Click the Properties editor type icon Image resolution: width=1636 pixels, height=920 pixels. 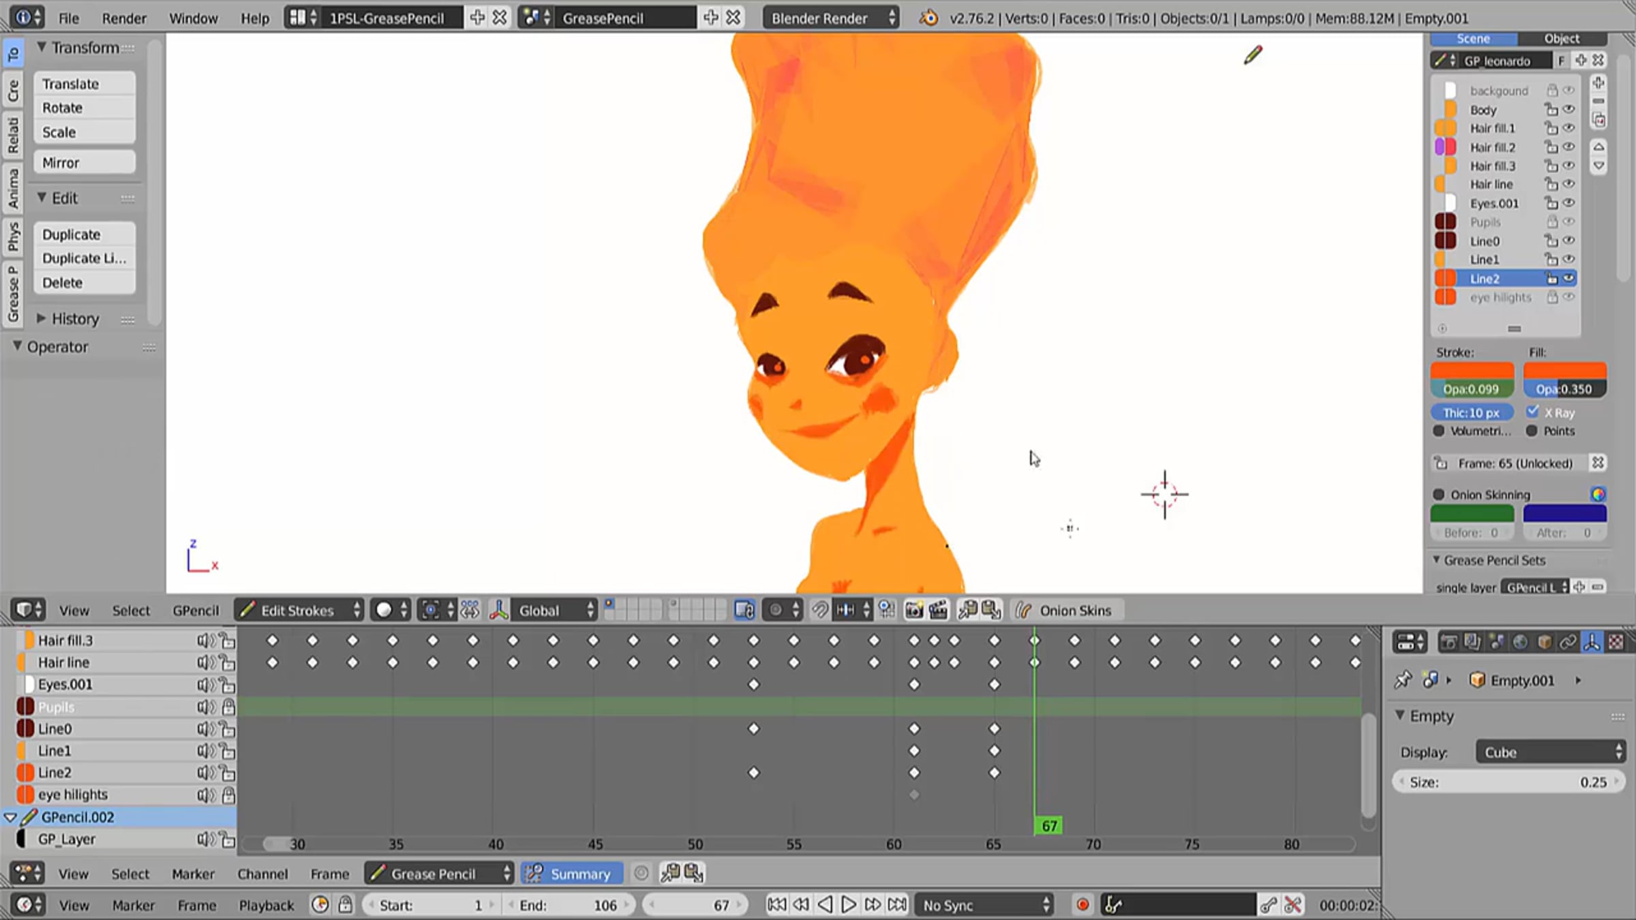(x=1410, y=642)
